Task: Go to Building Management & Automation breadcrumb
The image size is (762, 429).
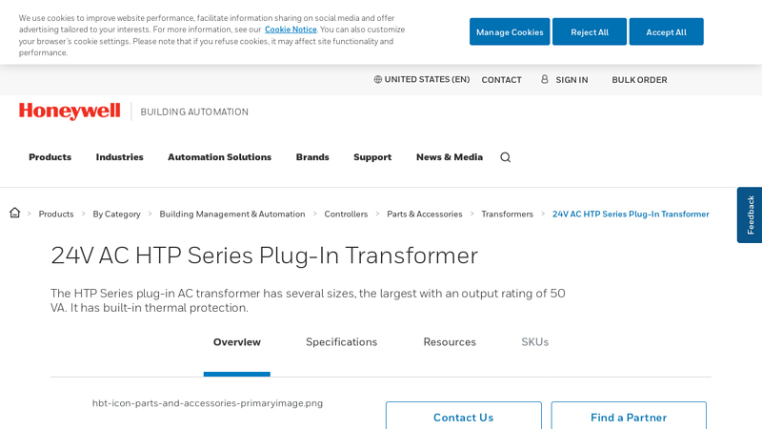Action: coord(232,214)
